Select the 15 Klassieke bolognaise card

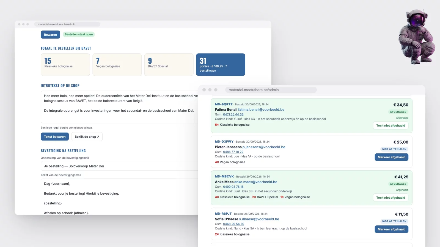click(x=65, y=64)
